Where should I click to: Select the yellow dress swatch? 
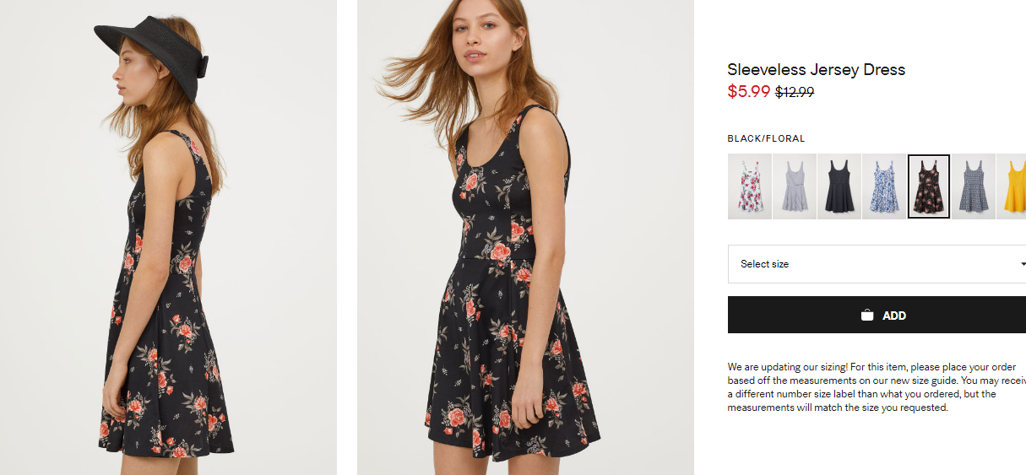click(1012, 186)
